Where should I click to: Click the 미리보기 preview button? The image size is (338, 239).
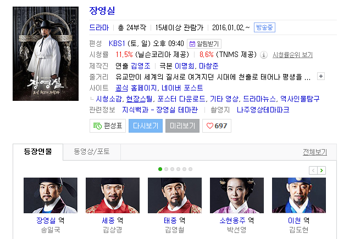pos(182,126)
